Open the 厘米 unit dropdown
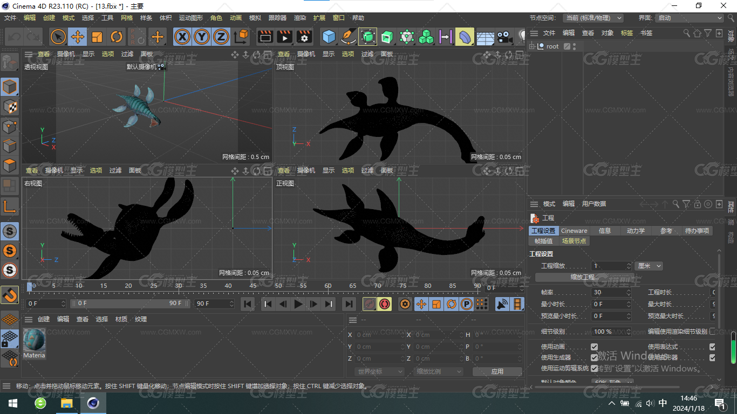This screenshot has width=737, height=414. coord(649,266)
